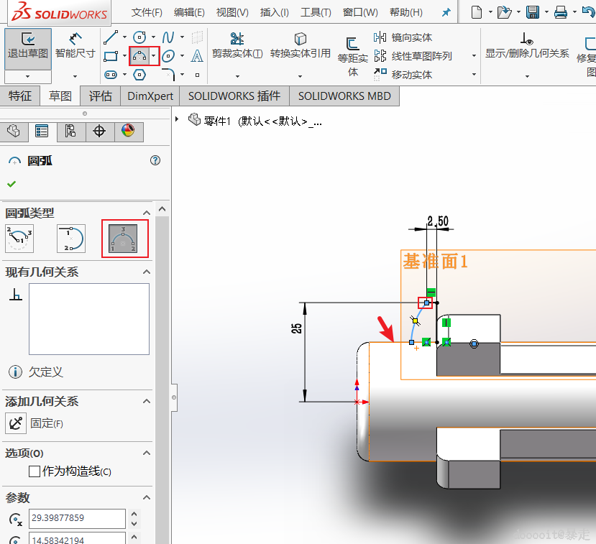This screenshot has width=596, height=544.
Task: Open rectangle tool dropdown arrow
Action: (124, 56)
